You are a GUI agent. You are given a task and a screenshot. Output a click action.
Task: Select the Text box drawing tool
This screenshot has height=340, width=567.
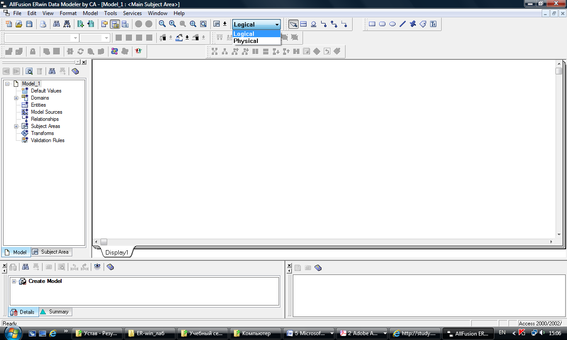433,24
